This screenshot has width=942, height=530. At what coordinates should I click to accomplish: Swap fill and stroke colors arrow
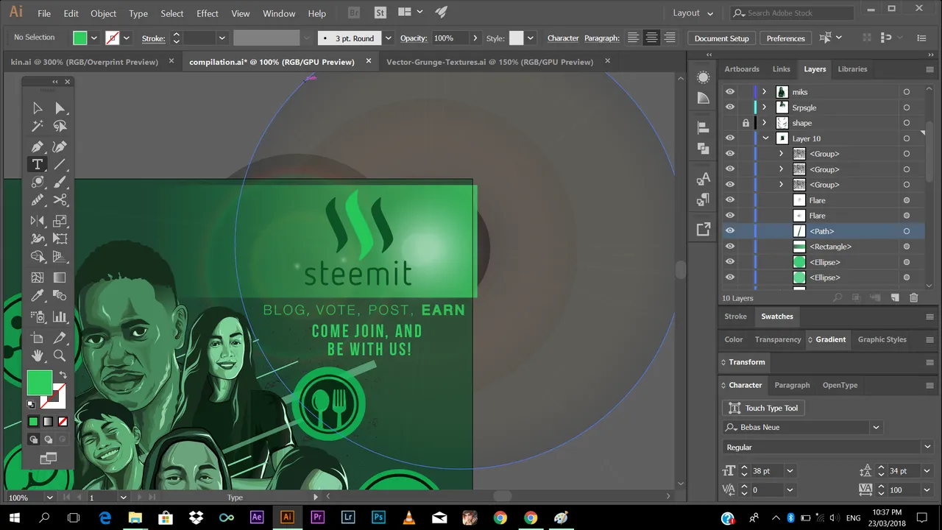click(x=63, y=375)
